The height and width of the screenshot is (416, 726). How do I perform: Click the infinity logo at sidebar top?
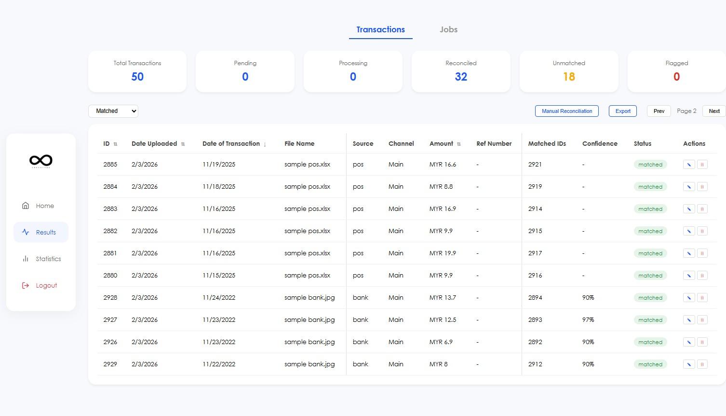click(x=40, y=161)
